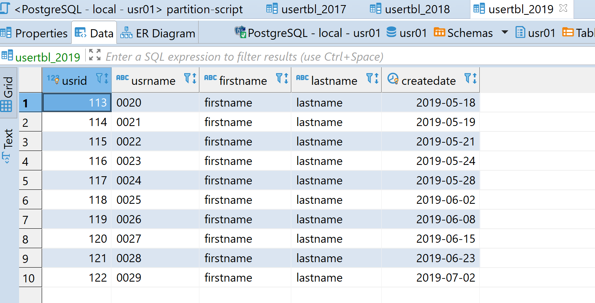The width and height of the screenshot is (595, 303).
Task: Open the Properties tab
Action: pos(34,33)
